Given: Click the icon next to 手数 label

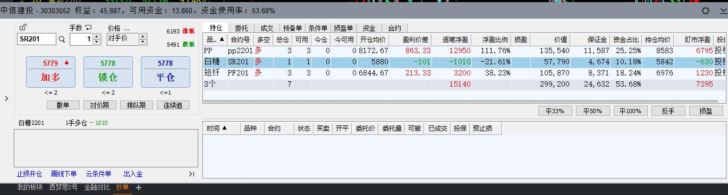Looking at the screenshot, I should (88, 28).
